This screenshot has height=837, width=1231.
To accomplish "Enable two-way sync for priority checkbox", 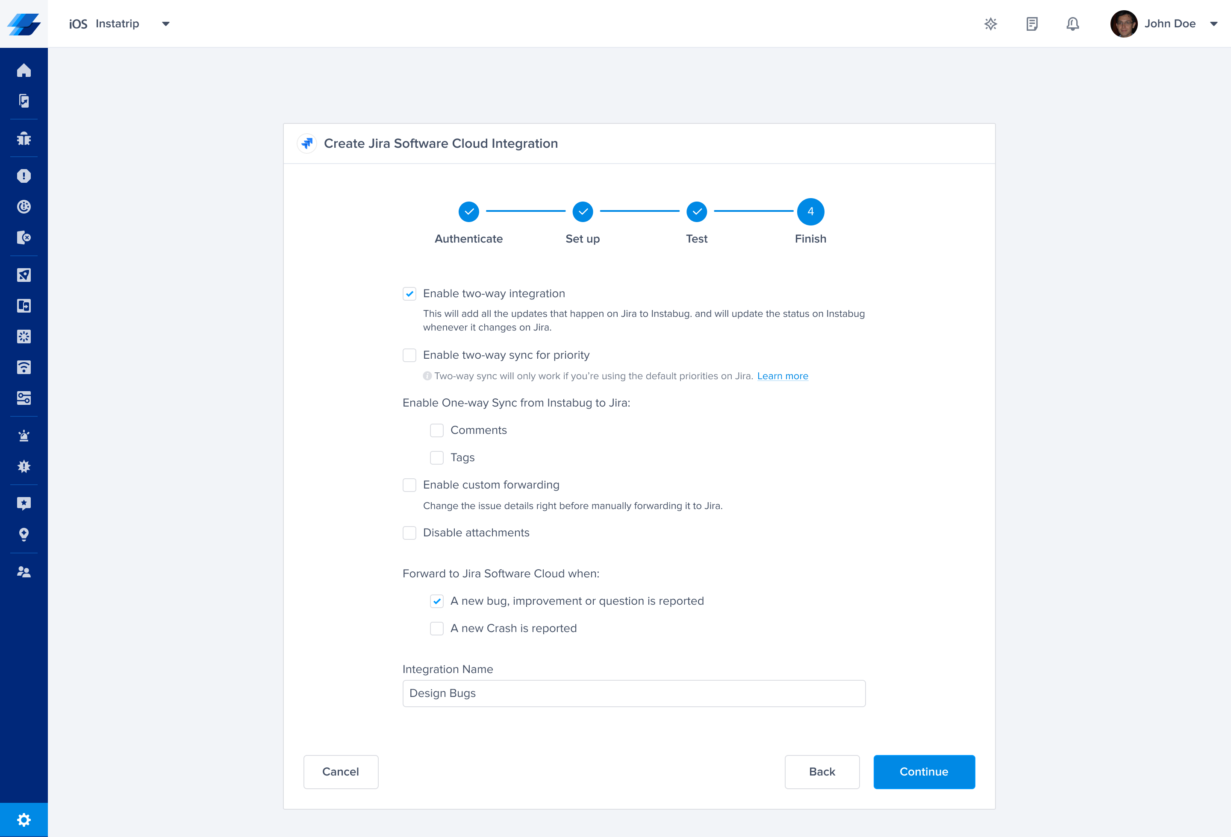I will (x=409, y=355).
